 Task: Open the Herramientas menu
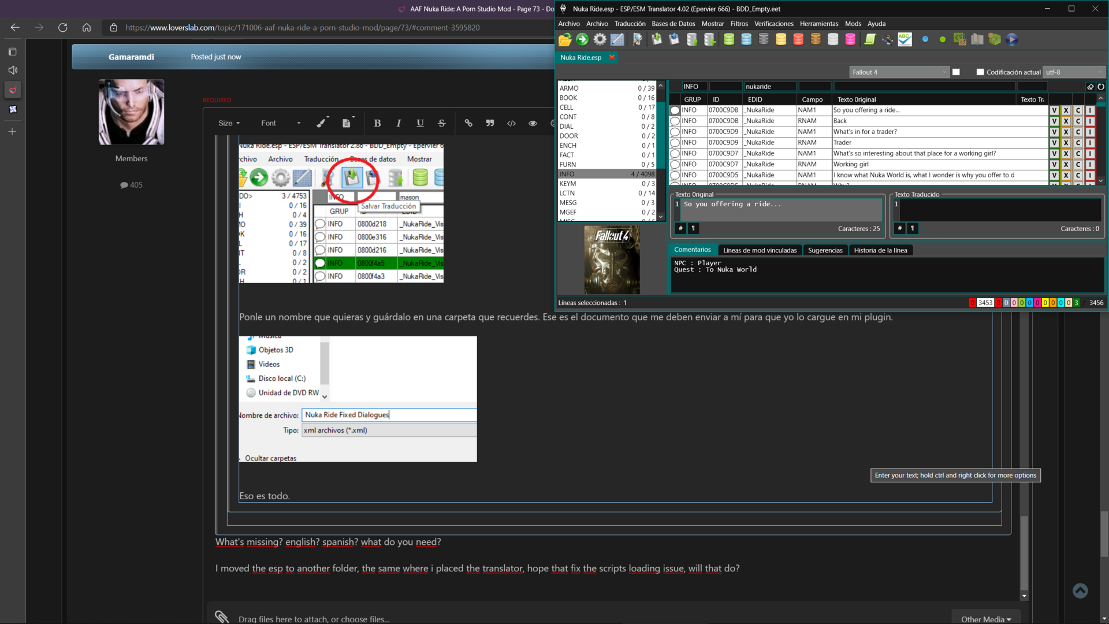pyautogui.click(x=818, y=24)
